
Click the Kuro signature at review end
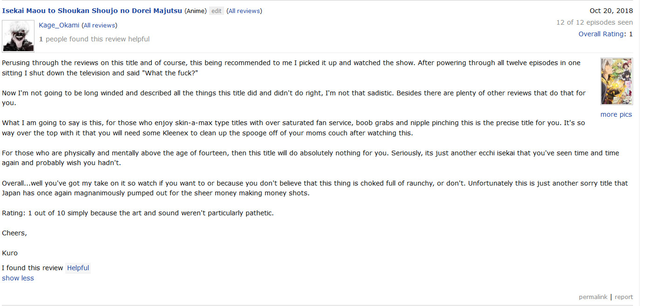tap(10, 253)
